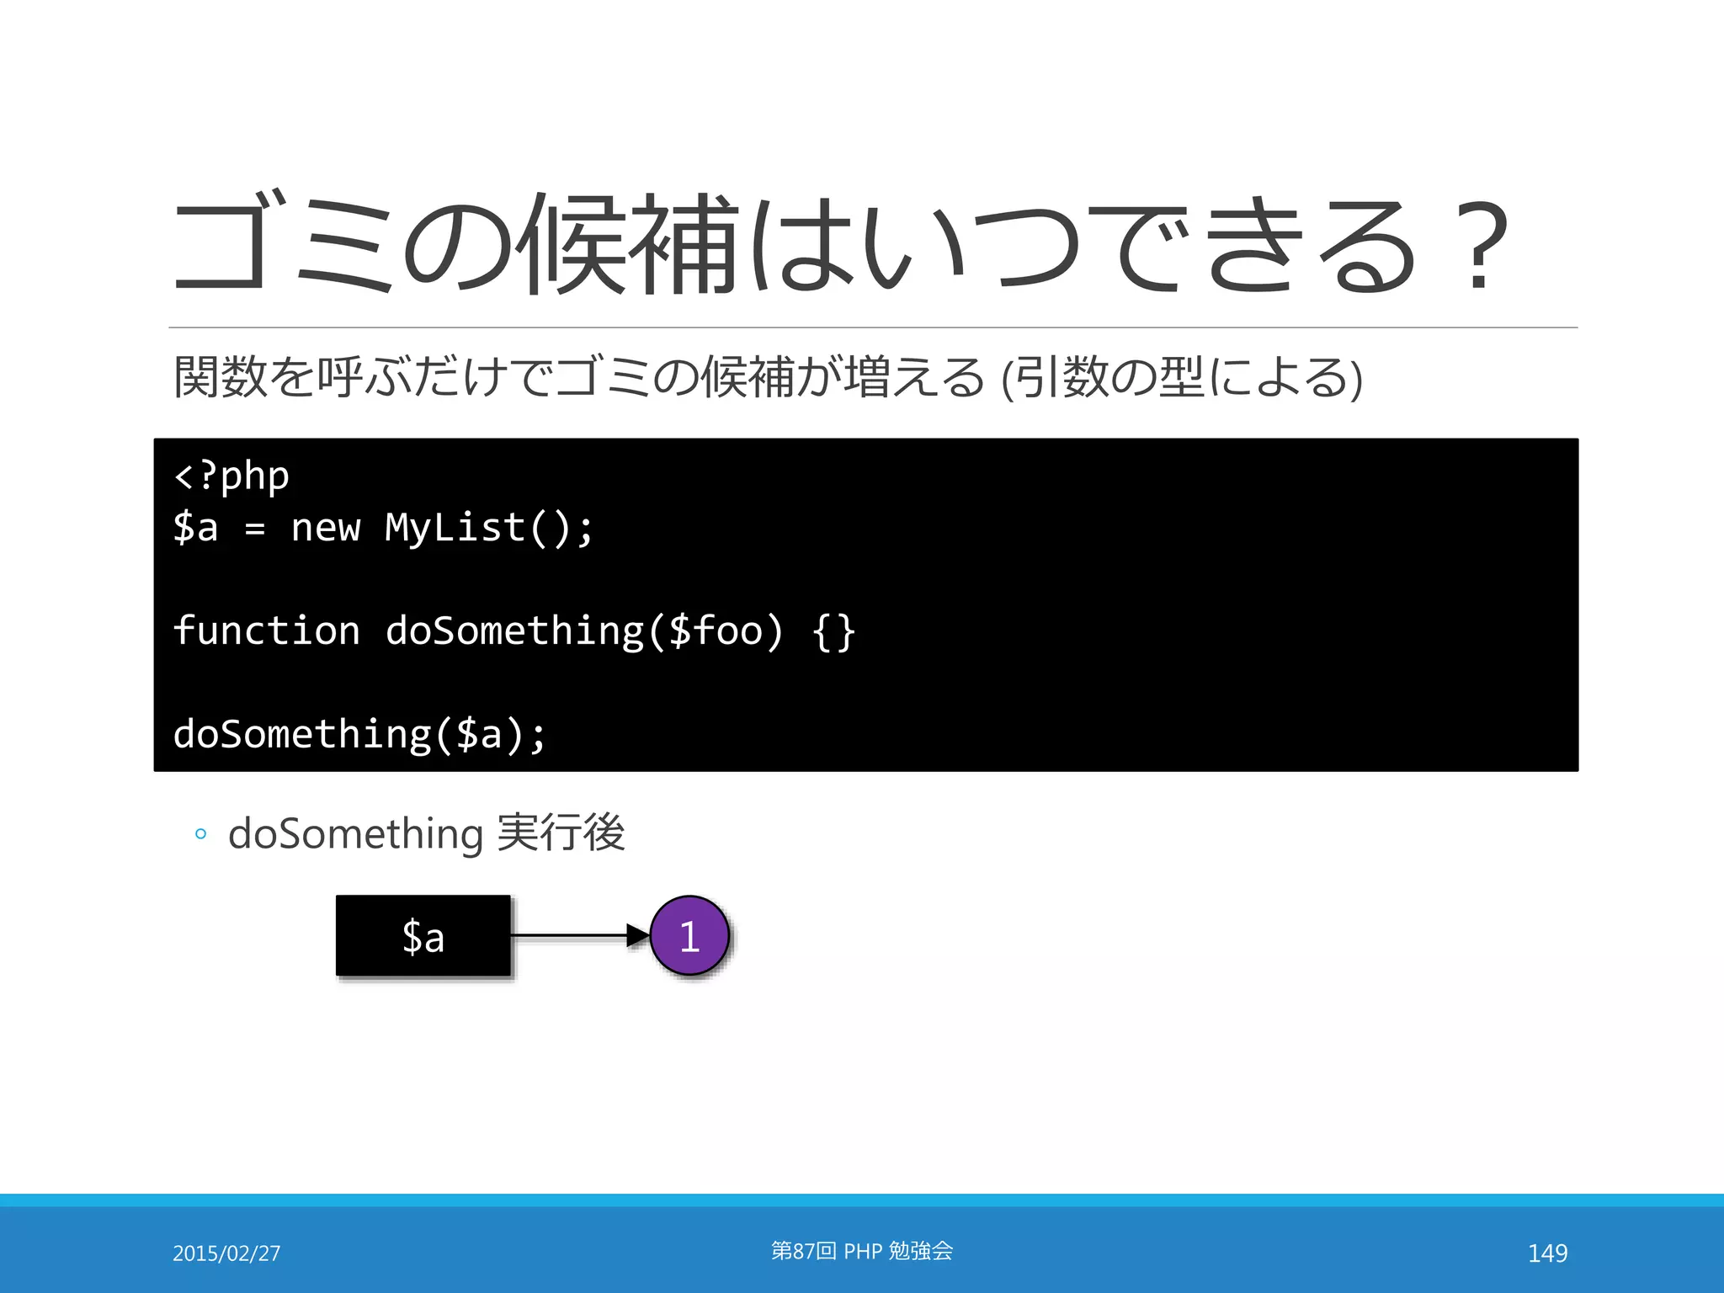
Task: Click the small blue bullet marker
Action: pos(200,834)
